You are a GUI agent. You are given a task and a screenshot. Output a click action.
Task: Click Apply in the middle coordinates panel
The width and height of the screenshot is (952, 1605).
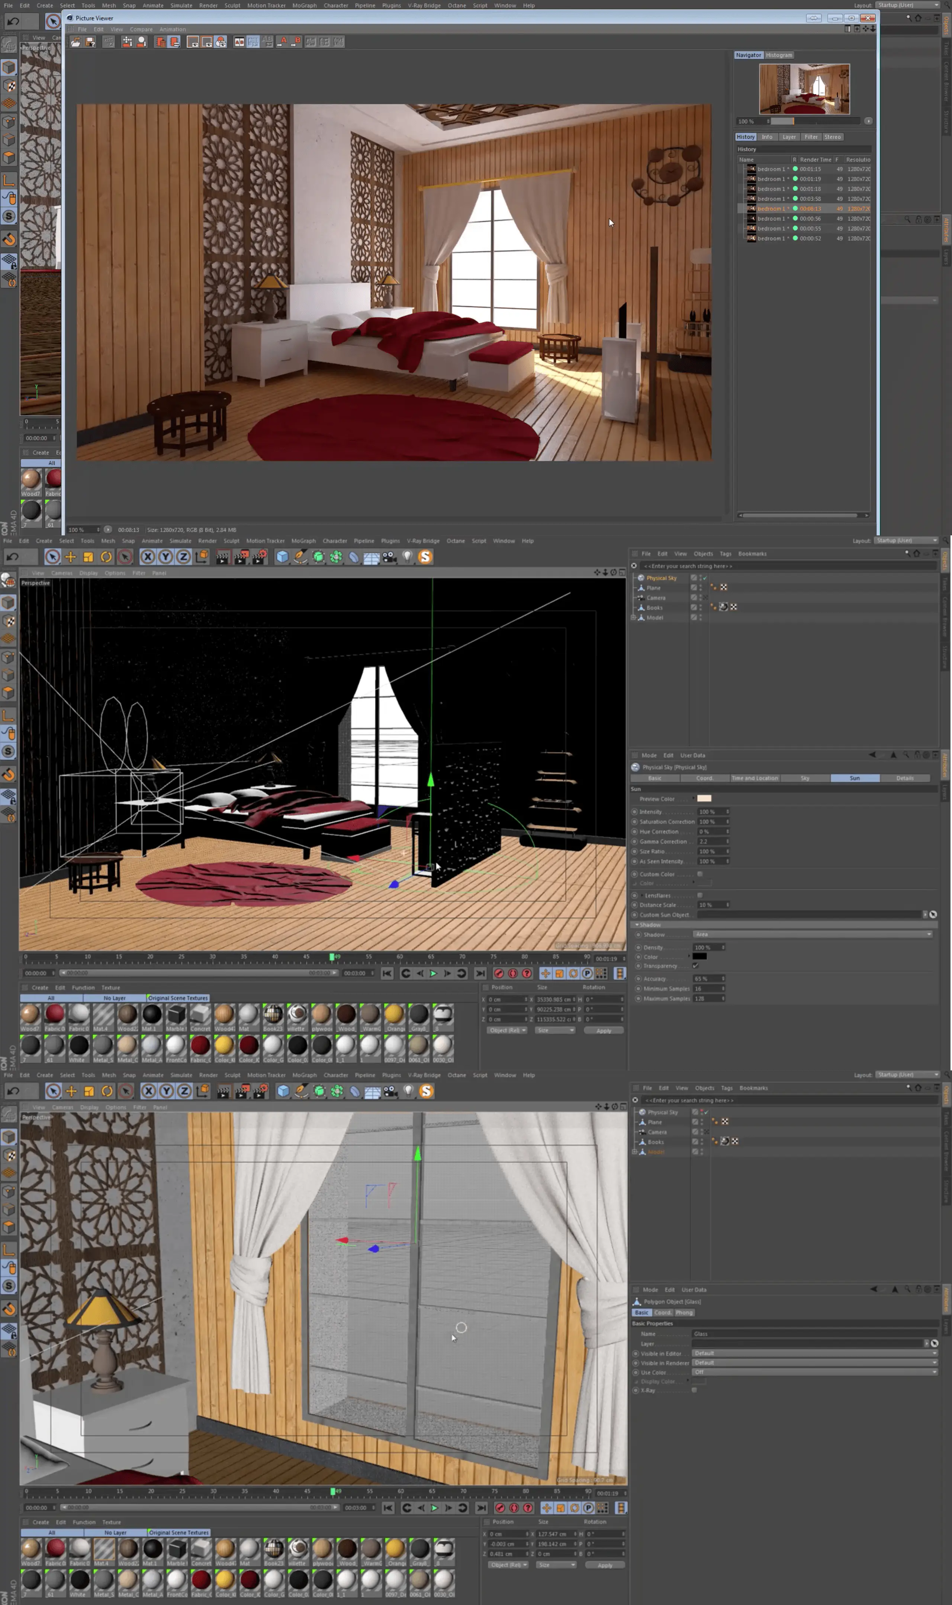point(604,1031)
